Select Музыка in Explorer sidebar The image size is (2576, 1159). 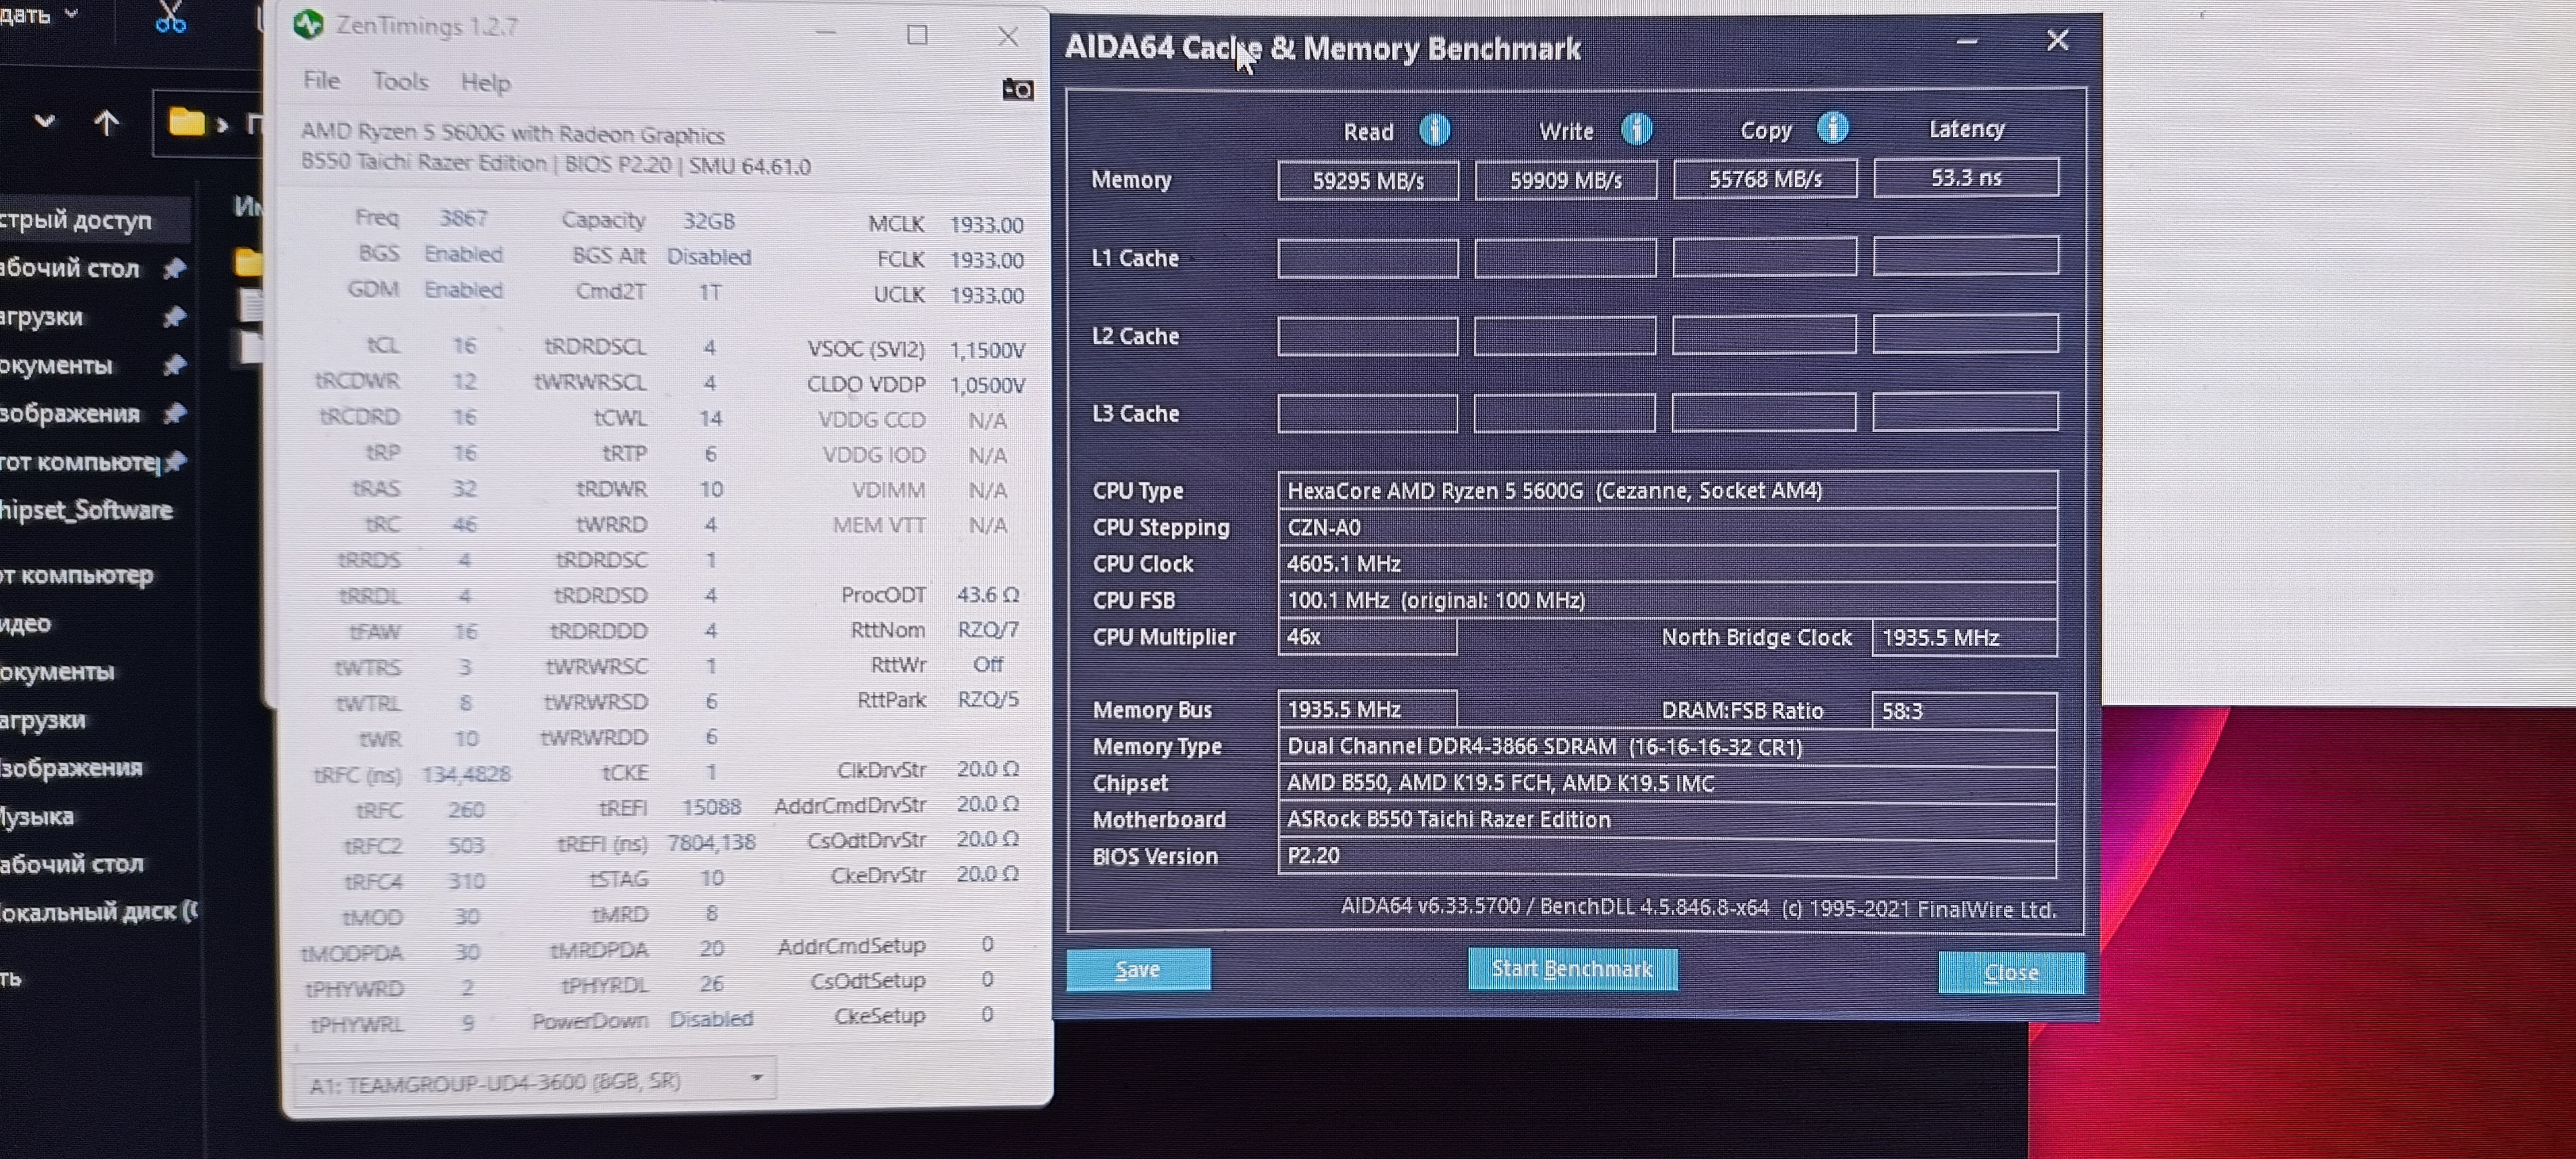(38, 816)
